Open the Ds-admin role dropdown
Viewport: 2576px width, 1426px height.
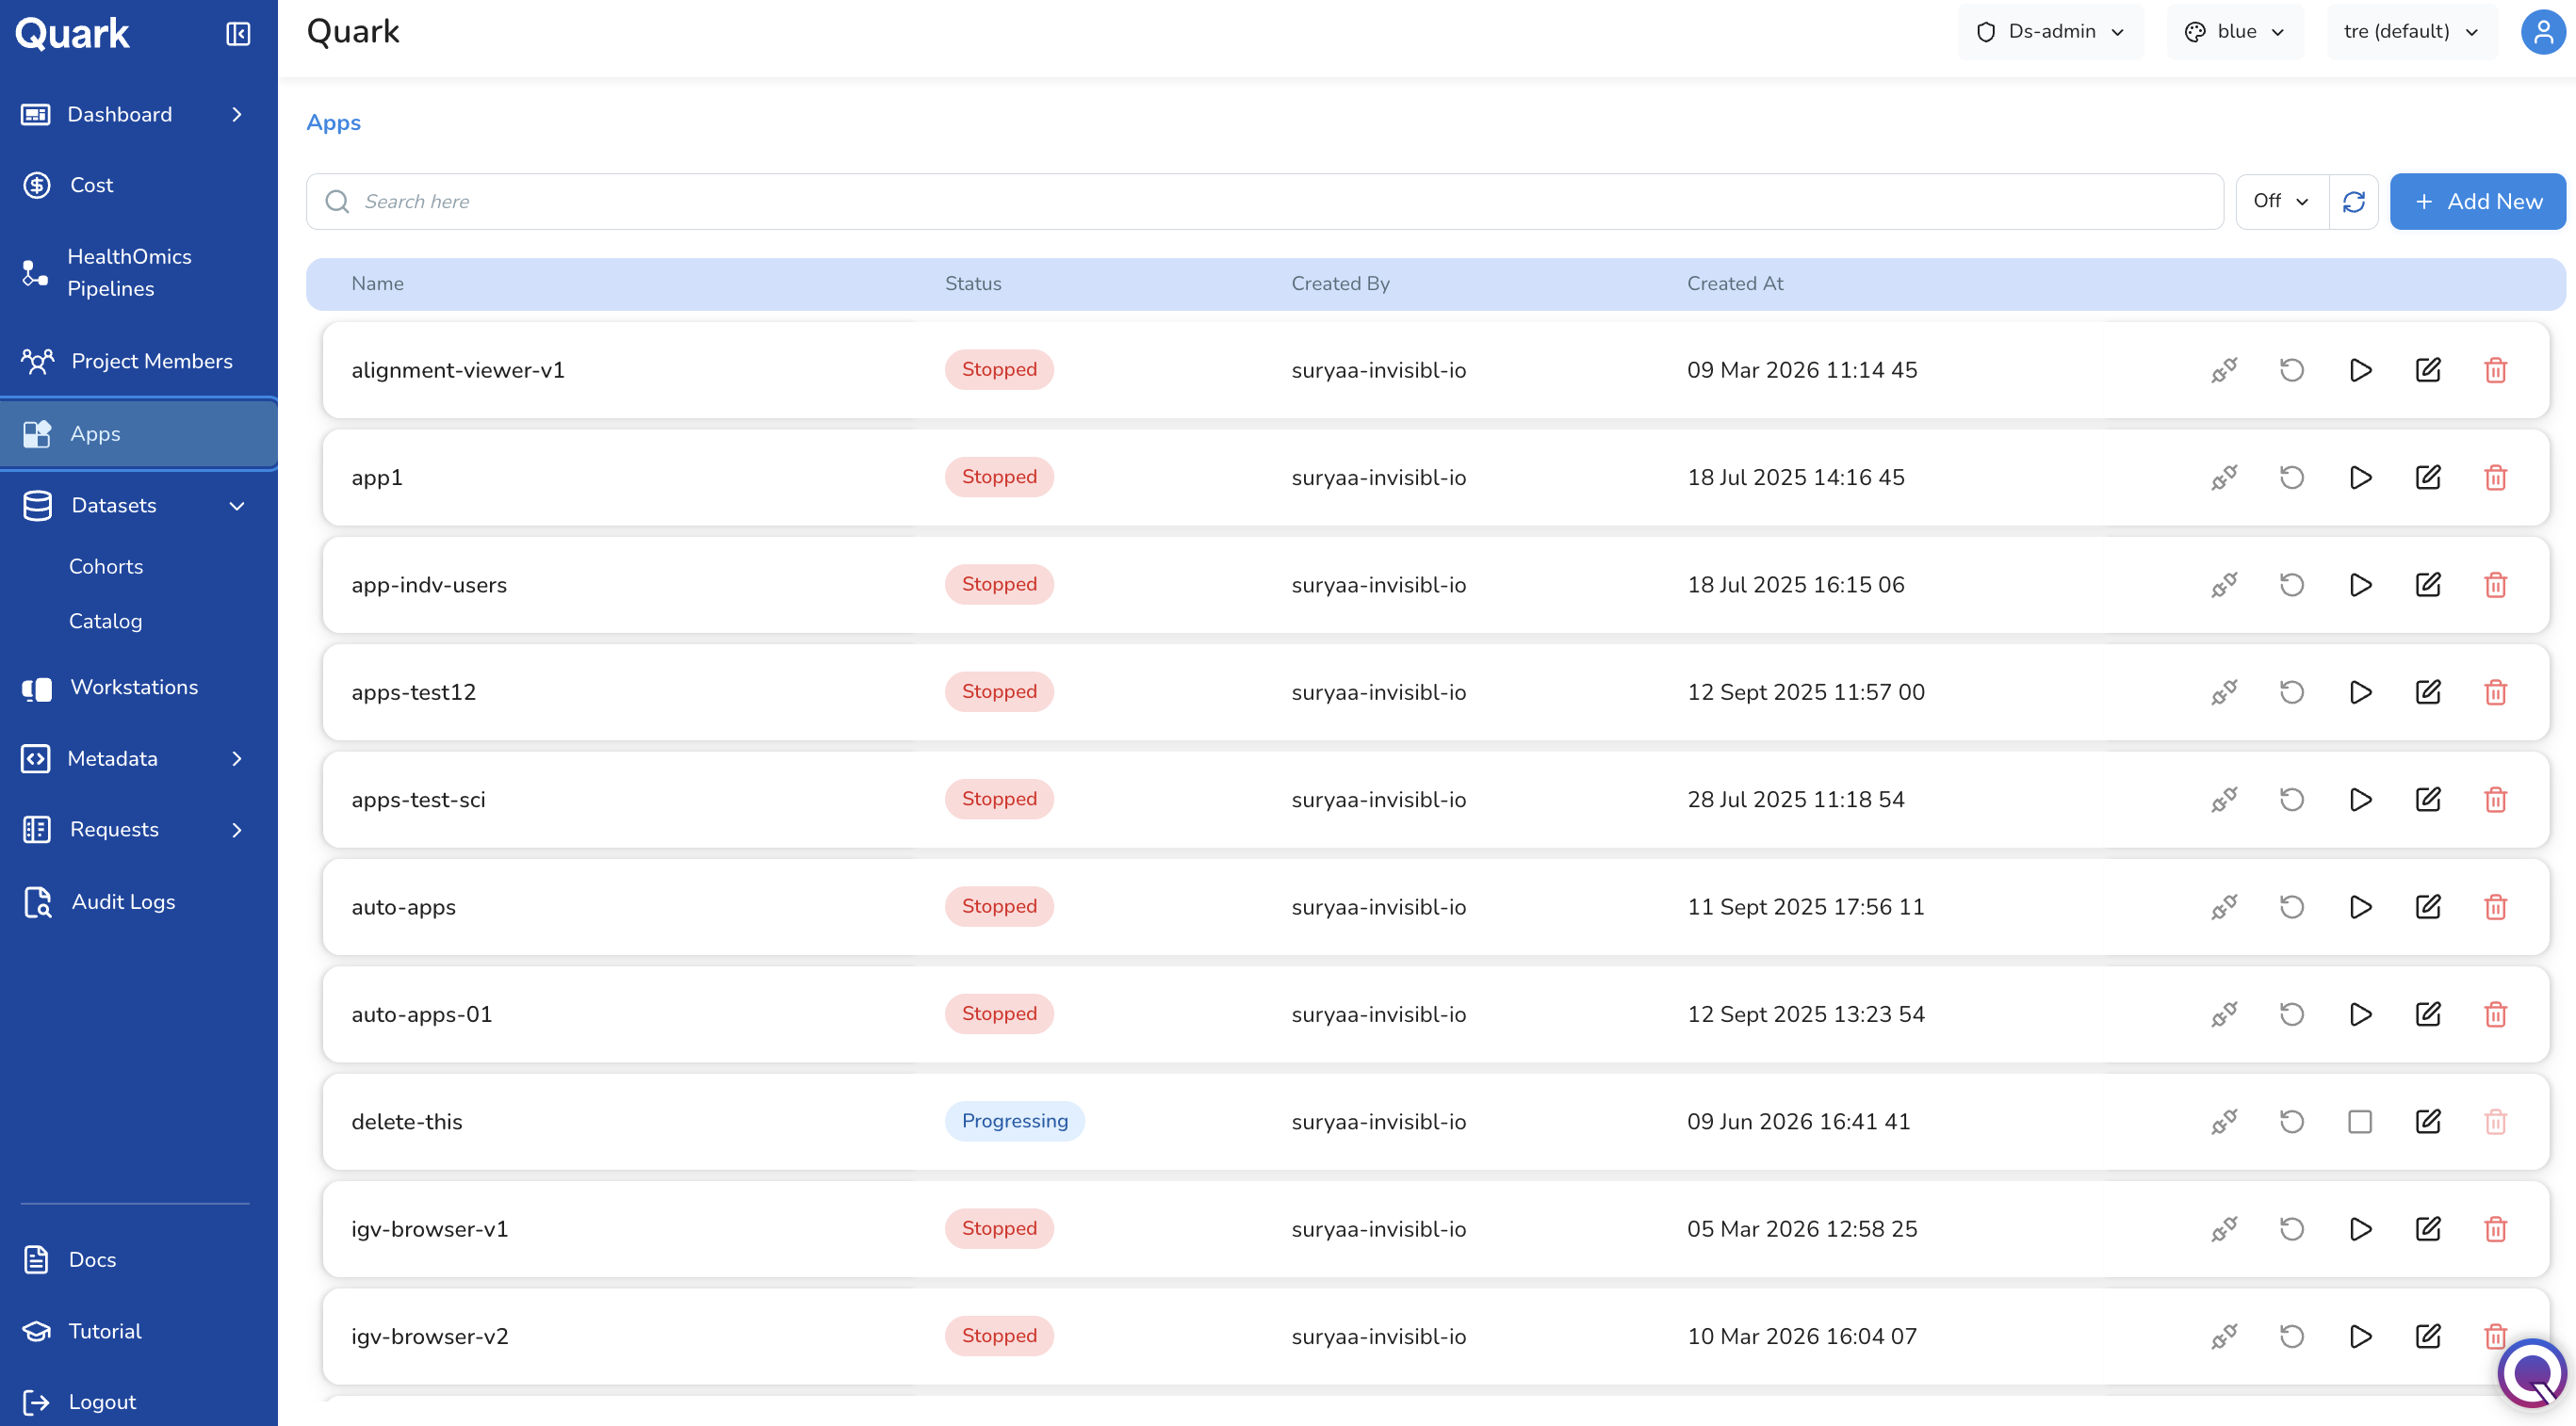[x=2050, y=32]
